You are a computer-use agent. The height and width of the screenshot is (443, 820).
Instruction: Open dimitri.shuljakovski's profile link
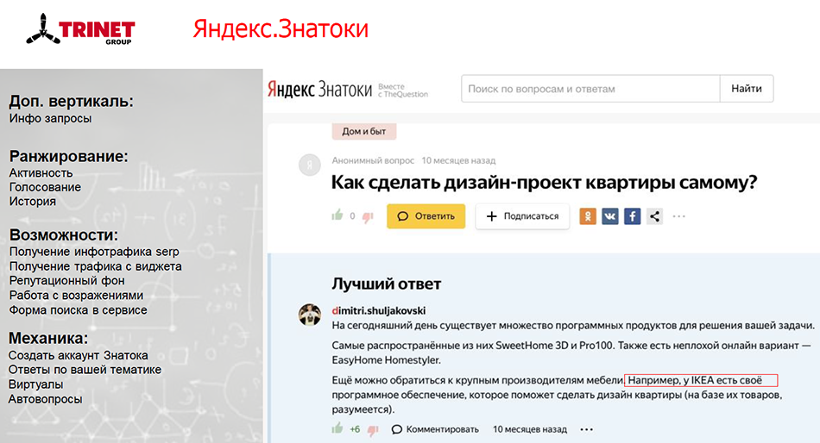[379, 310]
